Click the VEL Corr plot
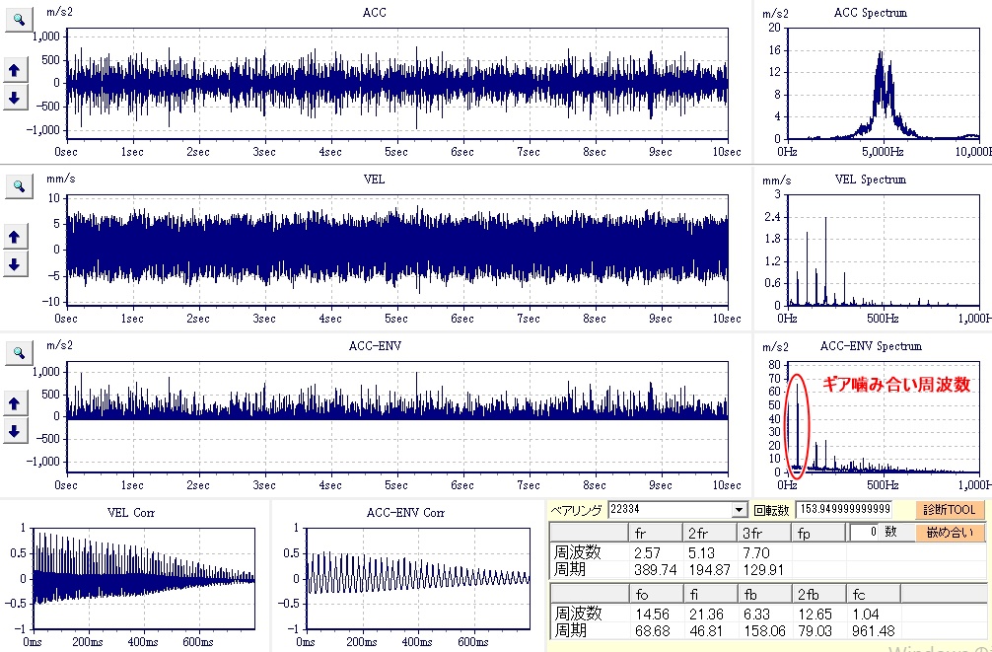This screenshot has height=652, width=992. click(x=144, y=579)
